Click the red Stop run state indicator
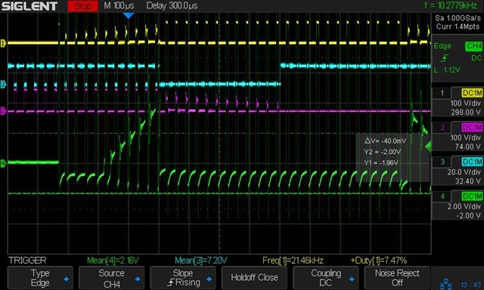Screen dimensions: 484x290 coord(82,6)
